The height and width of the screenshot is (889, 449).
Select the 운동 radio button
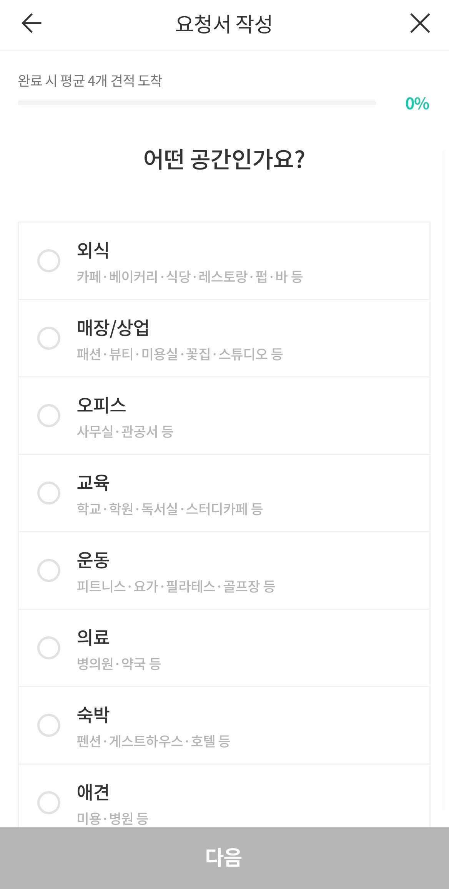(x=49, y=570)
